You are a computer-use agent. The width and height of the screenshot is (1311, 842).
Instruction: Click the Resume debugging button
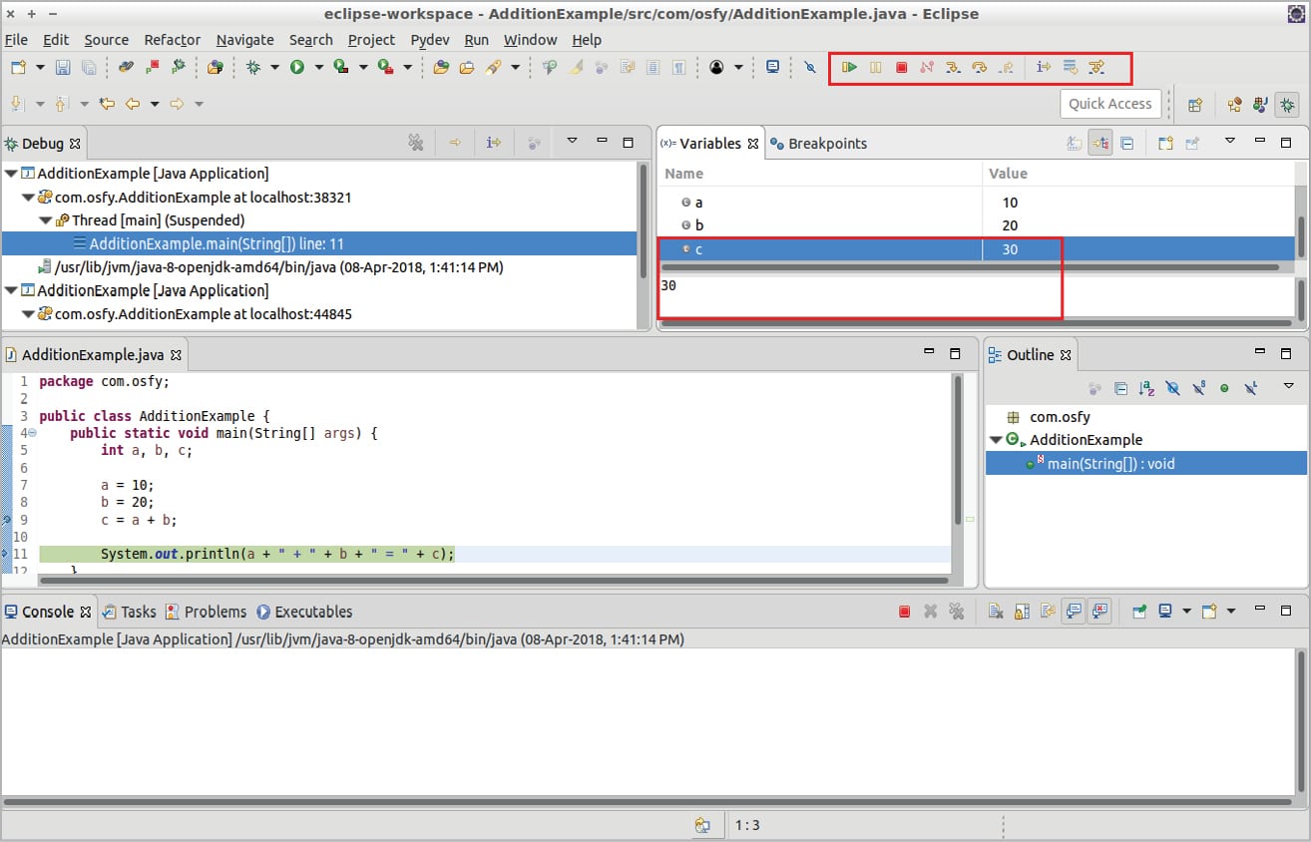tap(849, 68)
